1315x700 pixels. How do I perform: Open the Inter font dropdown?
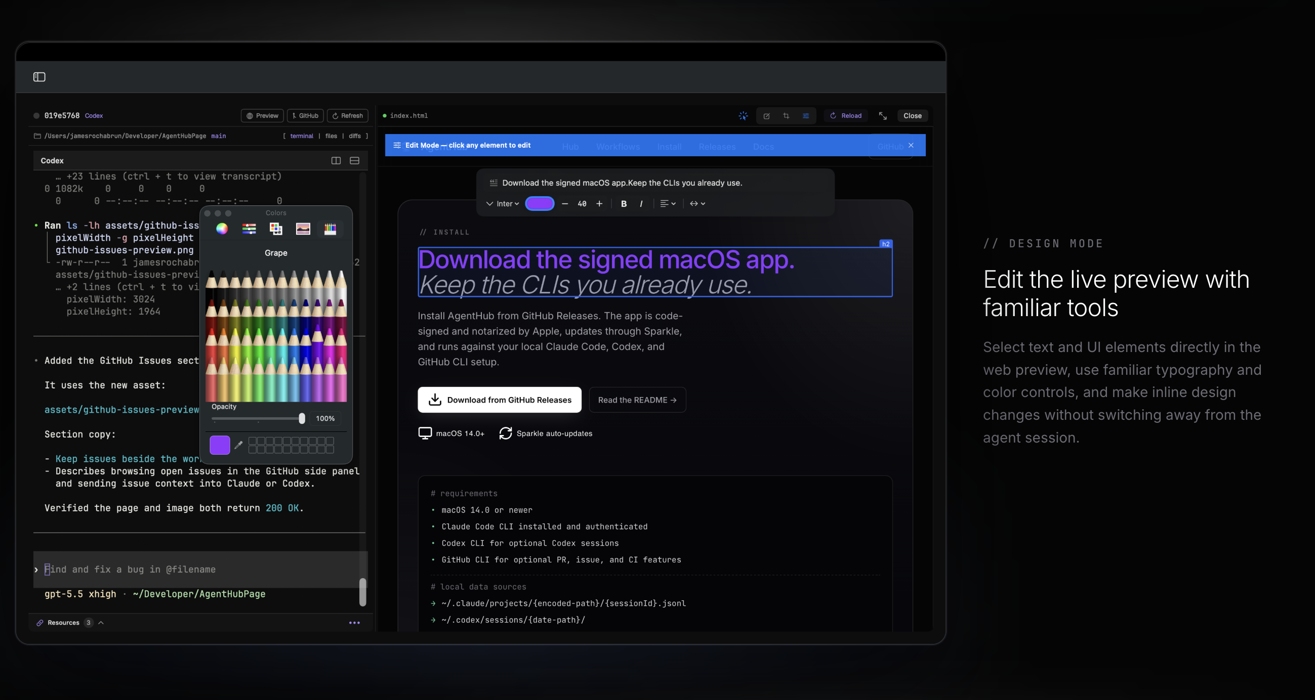coord(508,203)
